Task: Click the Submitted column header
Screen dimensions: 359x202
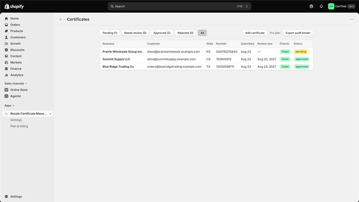Action: pos(247,44)
